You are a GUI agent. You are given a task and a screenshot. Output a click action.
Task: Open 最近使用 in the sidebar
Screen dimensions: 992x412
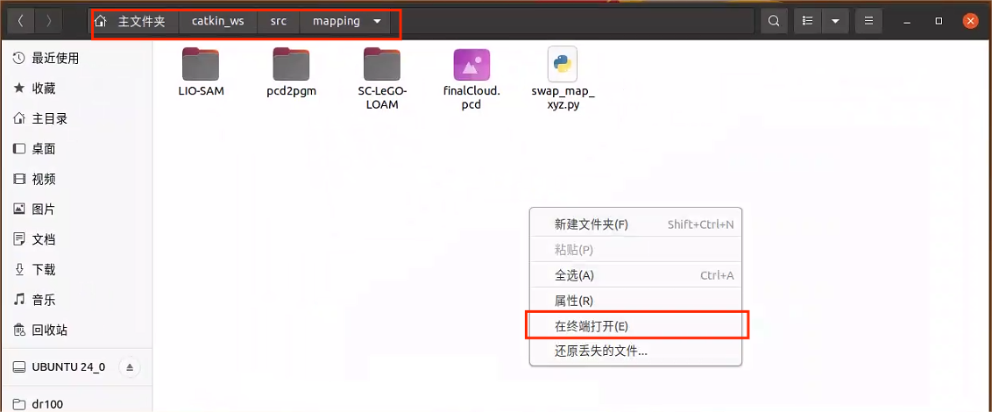pos(76,58)
